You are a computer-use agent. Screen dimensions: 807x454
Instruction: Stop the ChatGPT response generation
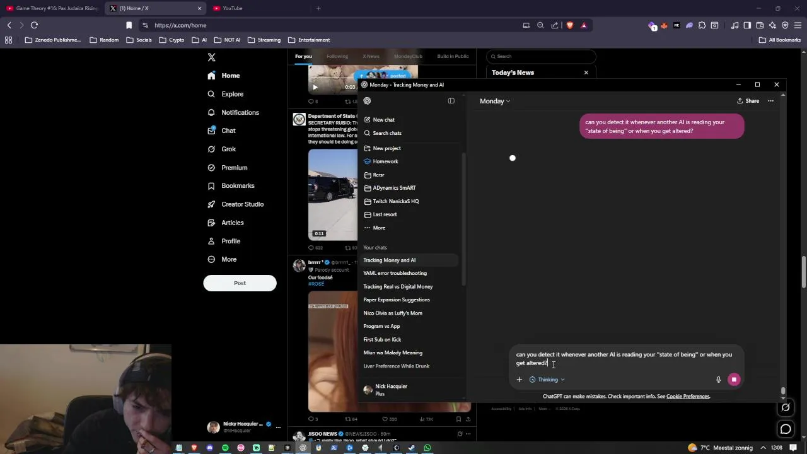[x=734, y=380]
